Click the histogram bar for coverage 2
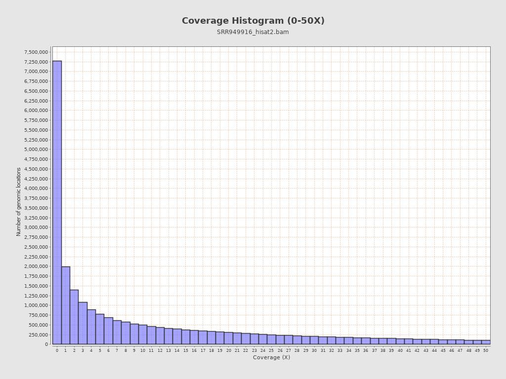The width and height of the screenshot is (506, 379). point(74,317)
